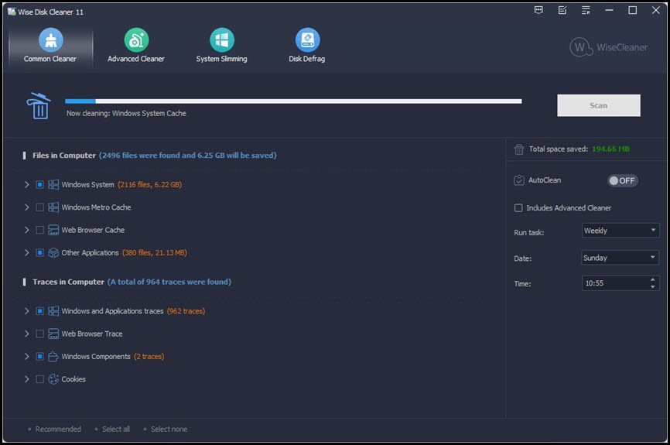Click the Scan button
The height and width of the screenshot is (445, 670).
pos(598,105)
